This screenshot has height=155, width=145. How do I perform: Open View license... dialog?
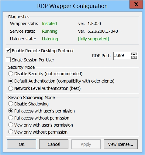pyautogui.click(x=121, y=144)
